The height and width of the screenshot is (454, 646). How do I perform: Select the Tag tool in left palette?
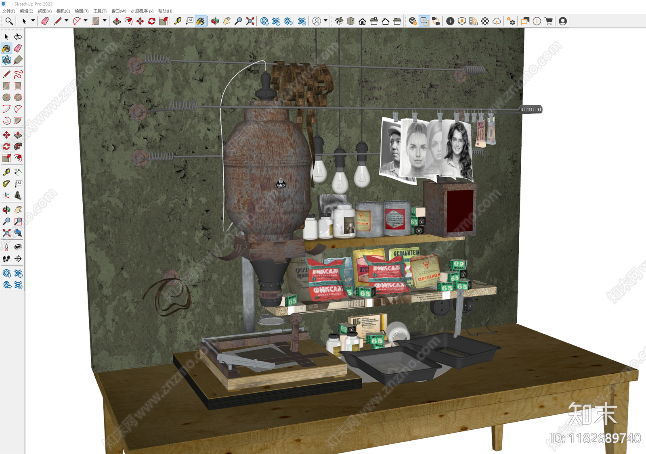pyautogui.click(x=18, y=60)
